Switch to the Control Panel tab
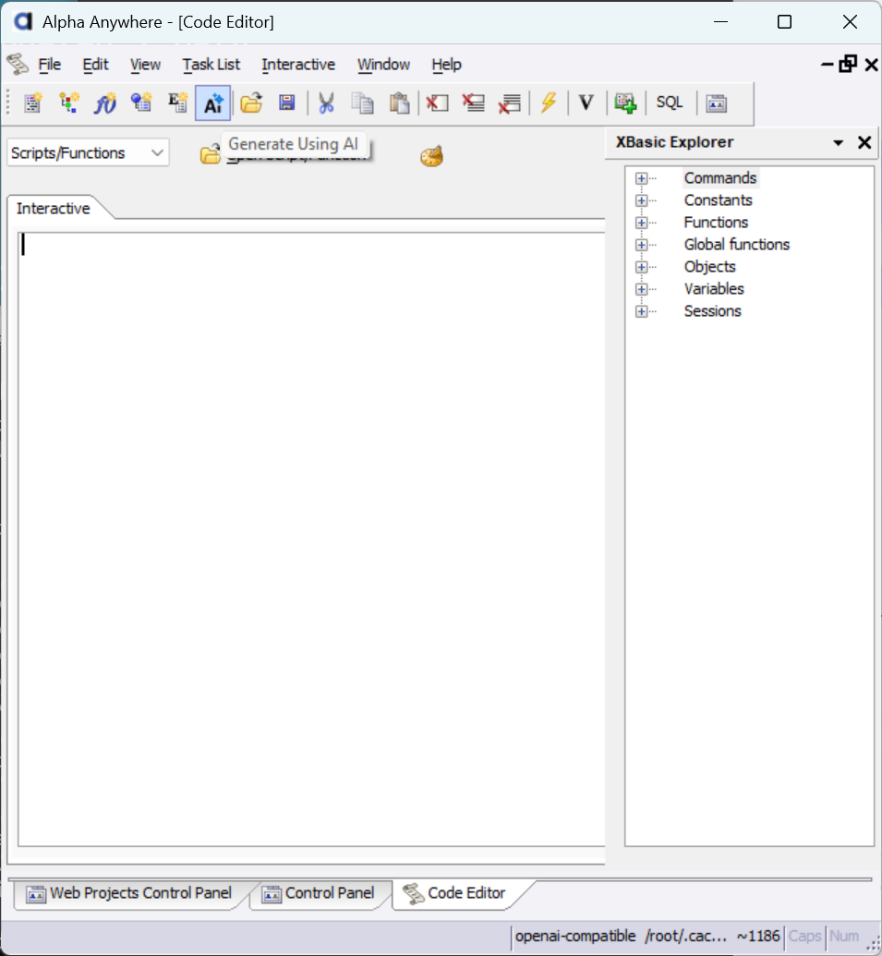 [x=319, y=893]
